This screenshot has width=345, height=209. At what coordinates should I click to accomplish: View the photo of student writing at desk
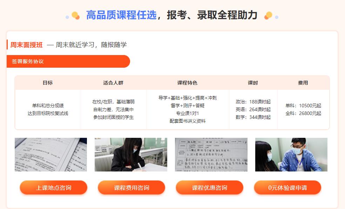[x=131, y=155]
